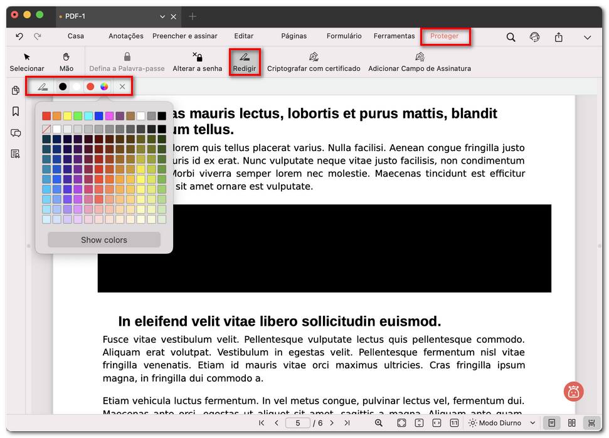Open the page thumbnails panel in sidebar
Viewport: 609px width, 438px height.
pos(14,90)
